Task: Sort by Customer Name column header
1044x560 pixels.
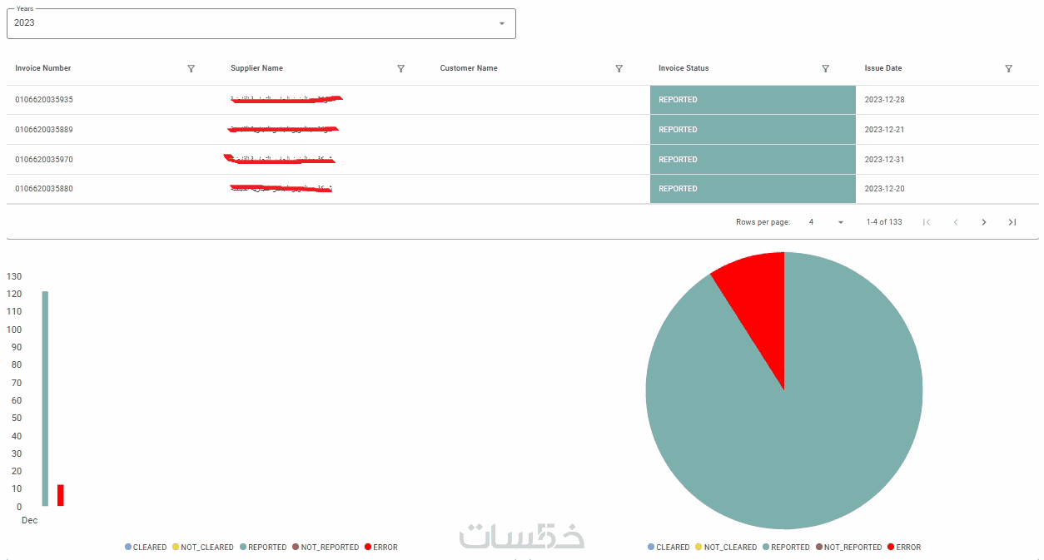Action: (x=469, y=68)
